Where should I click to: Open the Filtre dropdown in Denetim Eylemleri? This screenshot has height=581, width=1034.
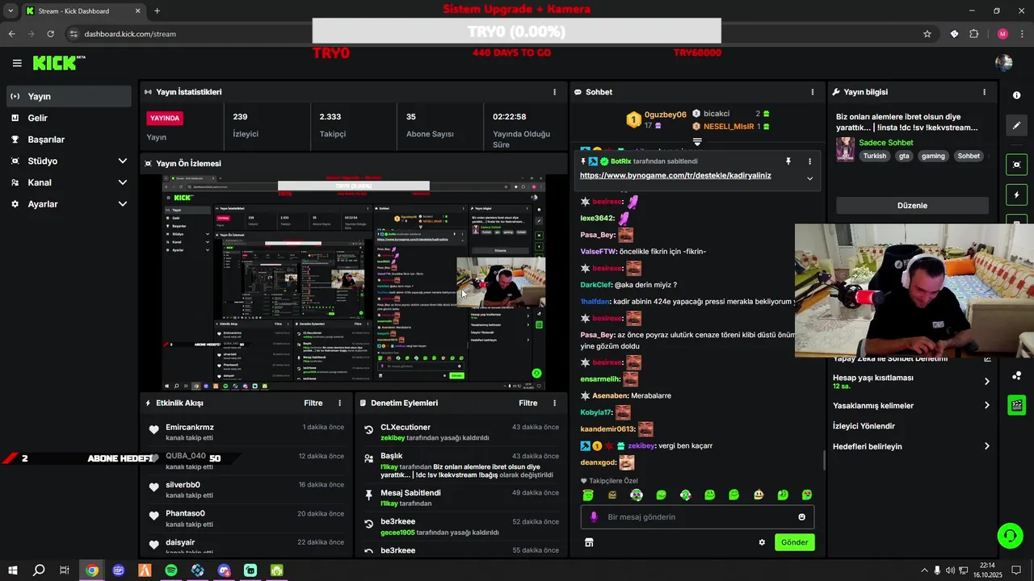tap(528, 403)
